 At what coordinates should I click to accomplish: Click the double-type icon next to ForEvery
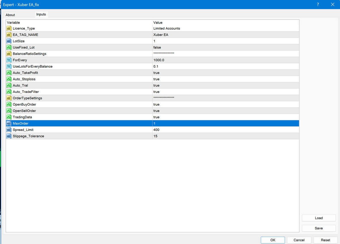8,60
